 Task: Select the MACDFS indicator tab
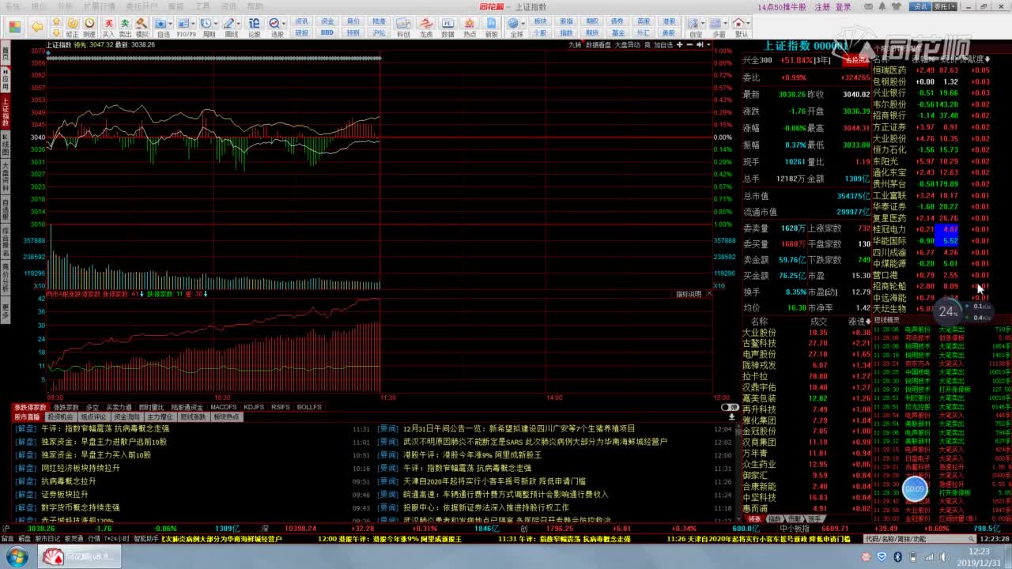pyautogui.click(x=224, y=407)
